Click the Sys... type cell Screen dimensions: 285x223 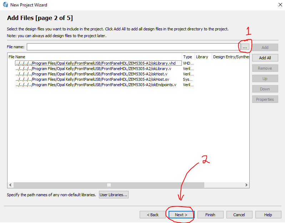(187, 79)
